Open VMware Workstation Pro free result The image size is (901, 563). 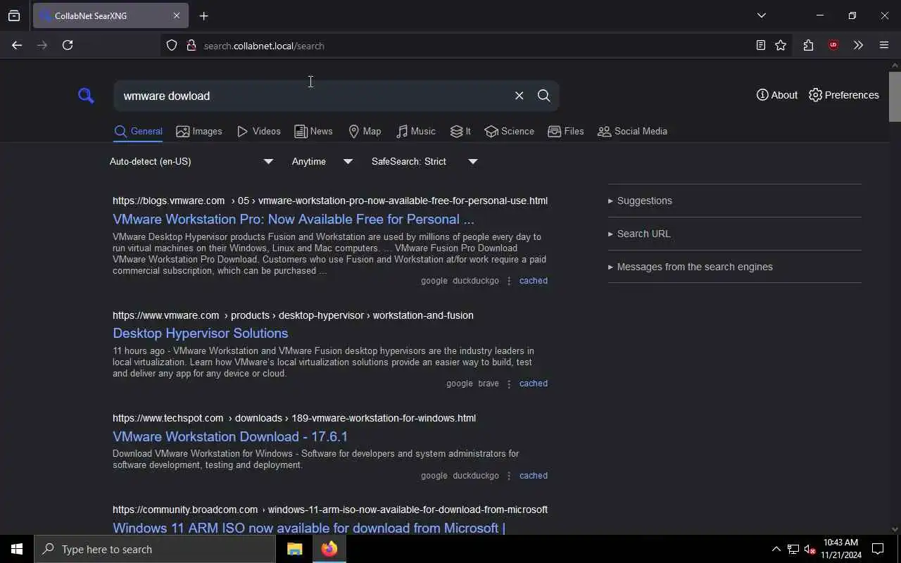point(294,219)
